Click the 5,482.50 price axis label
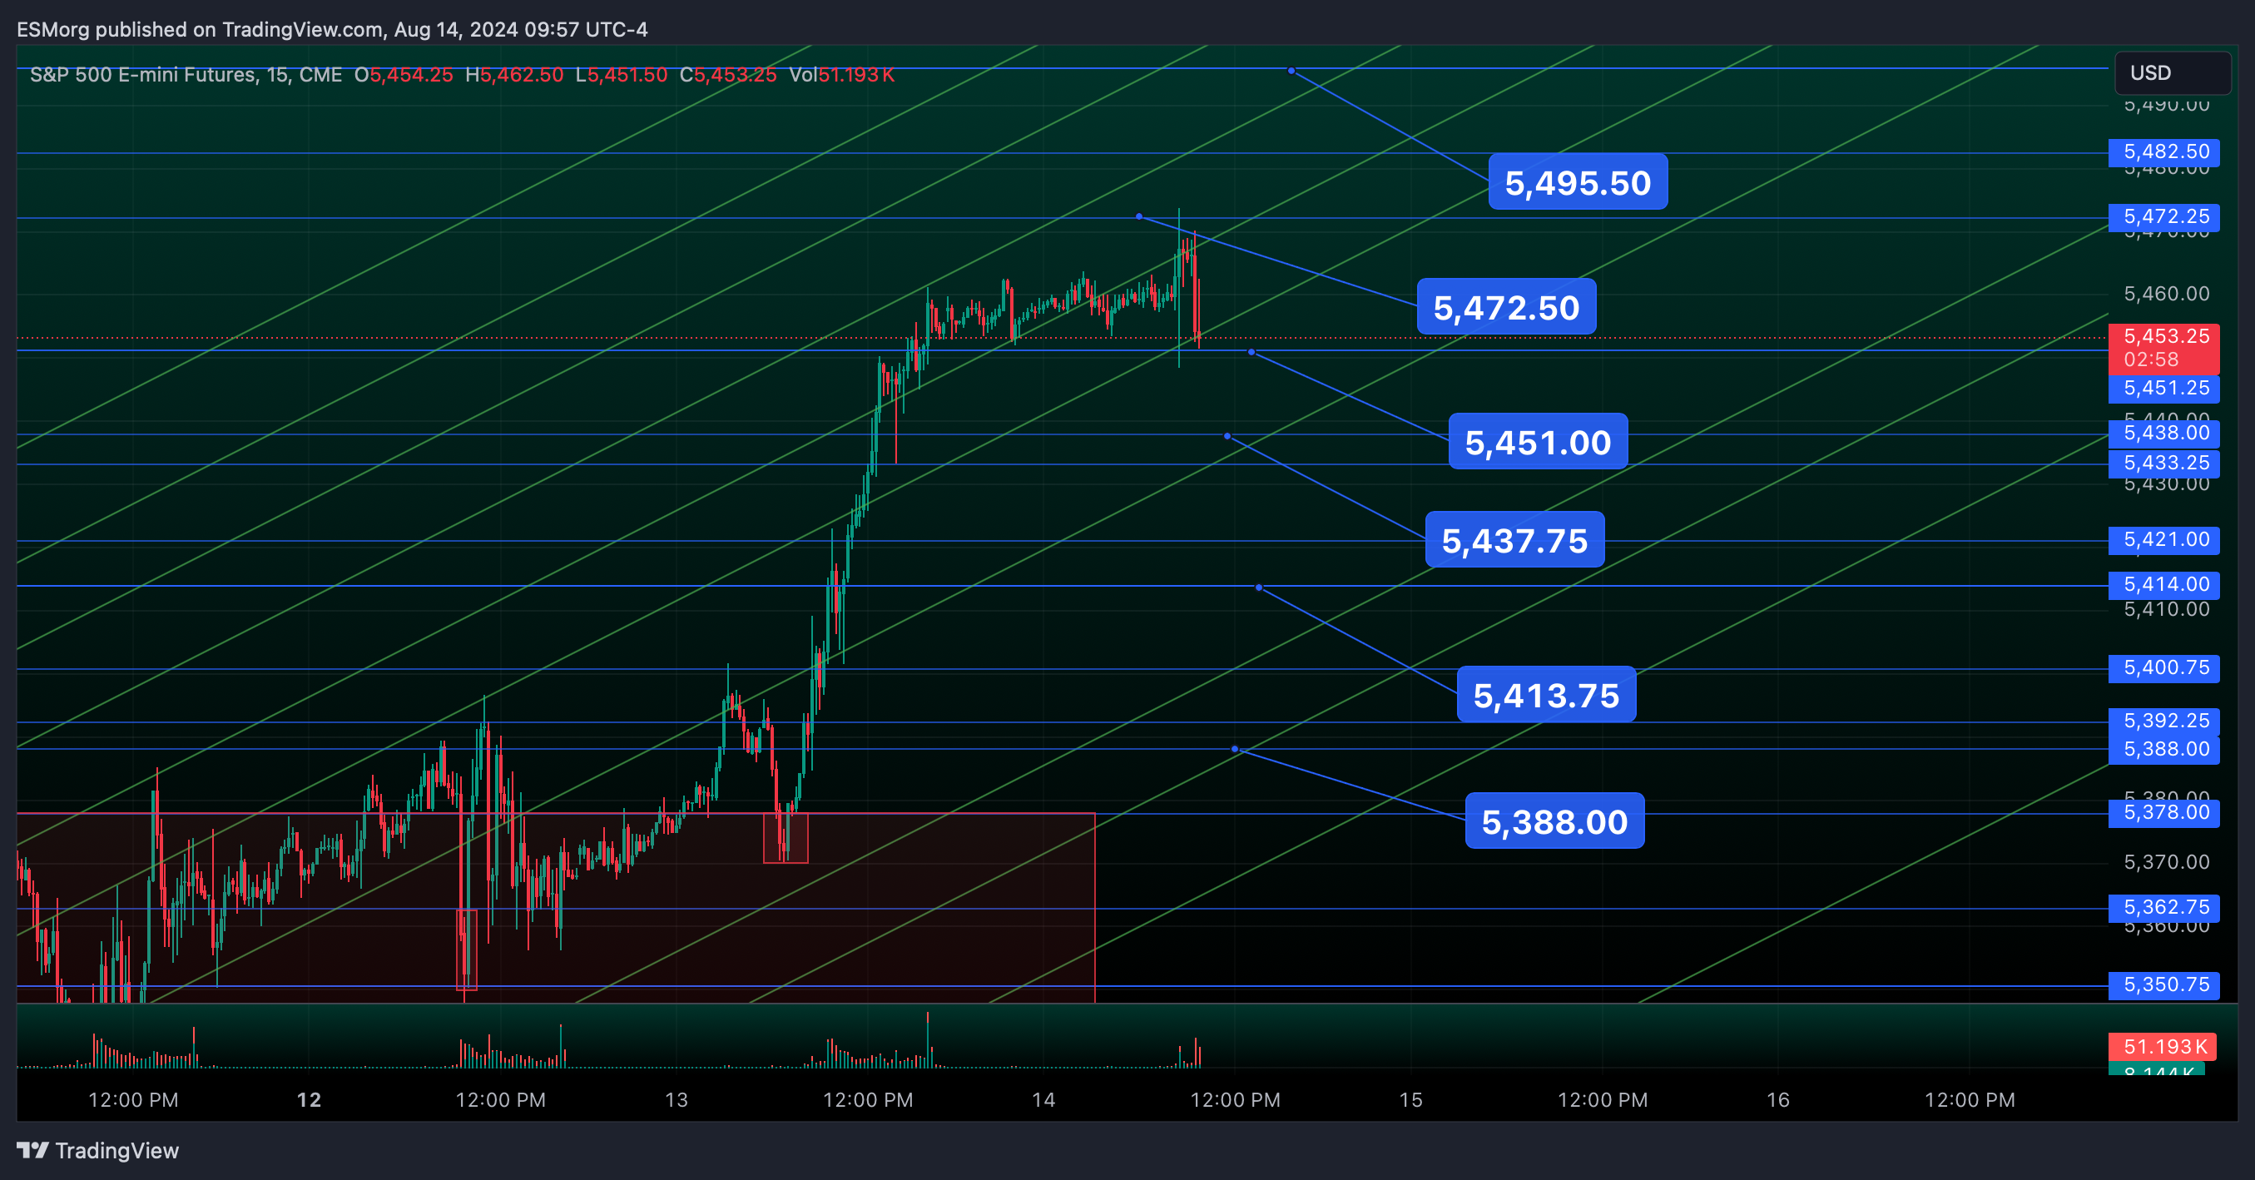 pyautogui.click(x=2164, y=151)
